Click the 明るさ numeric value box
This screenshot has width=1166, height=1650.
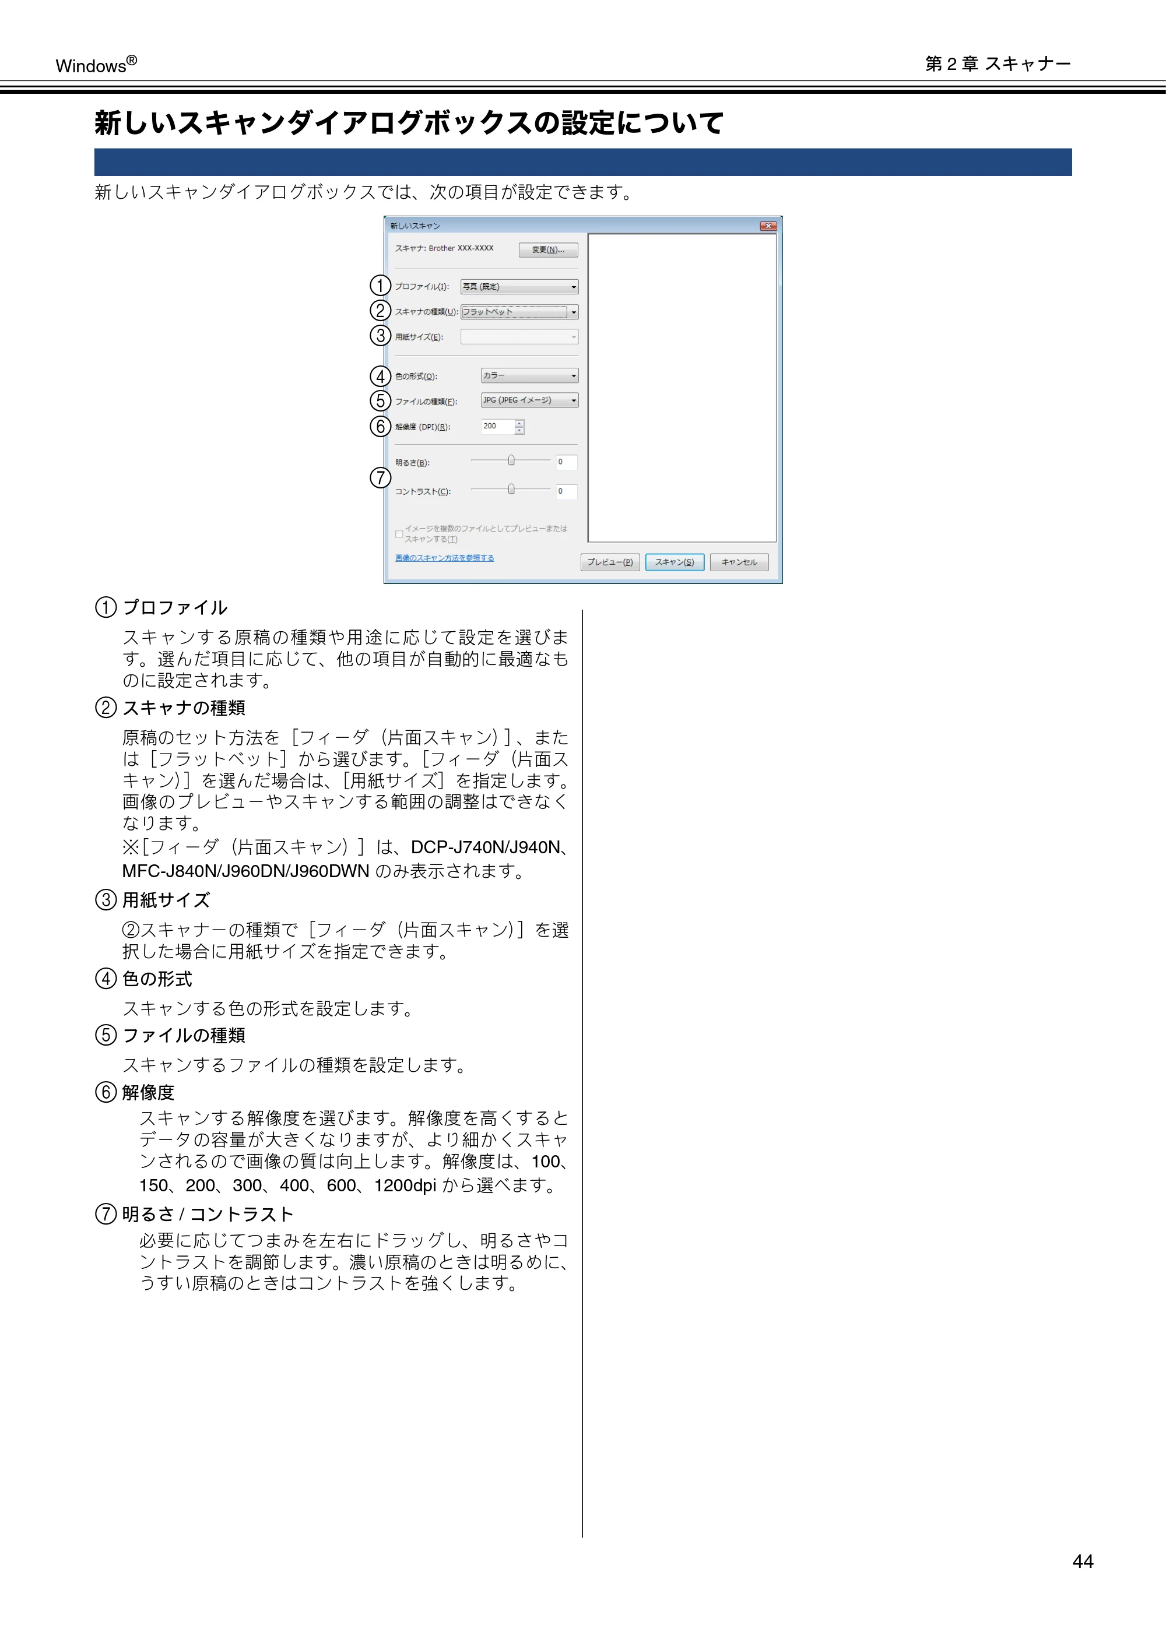[x=567, y=462]
